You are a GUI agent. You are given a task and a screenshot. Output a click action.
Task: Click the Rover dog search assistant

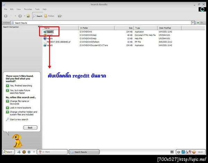17,141
